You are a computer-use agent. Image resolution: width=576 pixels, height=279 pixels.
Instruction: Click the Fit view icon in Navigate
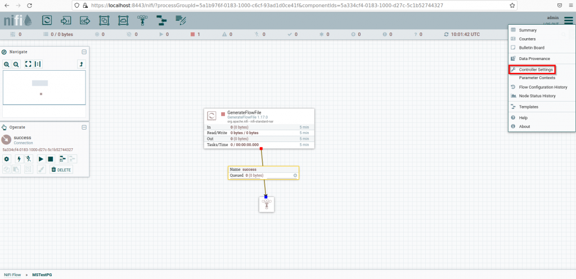pyautogui.click(x=28, y=64)
